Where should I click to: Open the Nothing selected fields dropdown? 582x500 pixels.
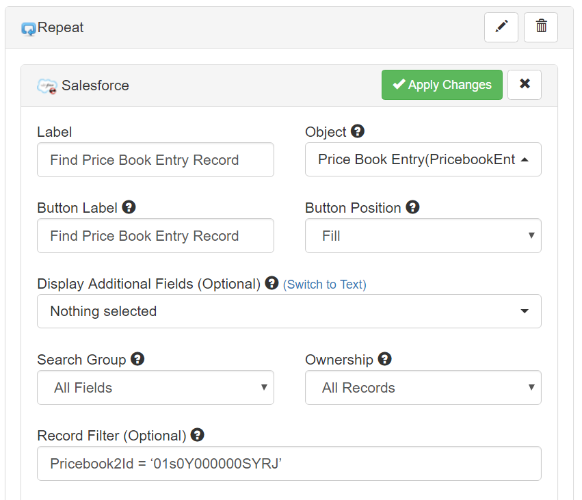289,311
